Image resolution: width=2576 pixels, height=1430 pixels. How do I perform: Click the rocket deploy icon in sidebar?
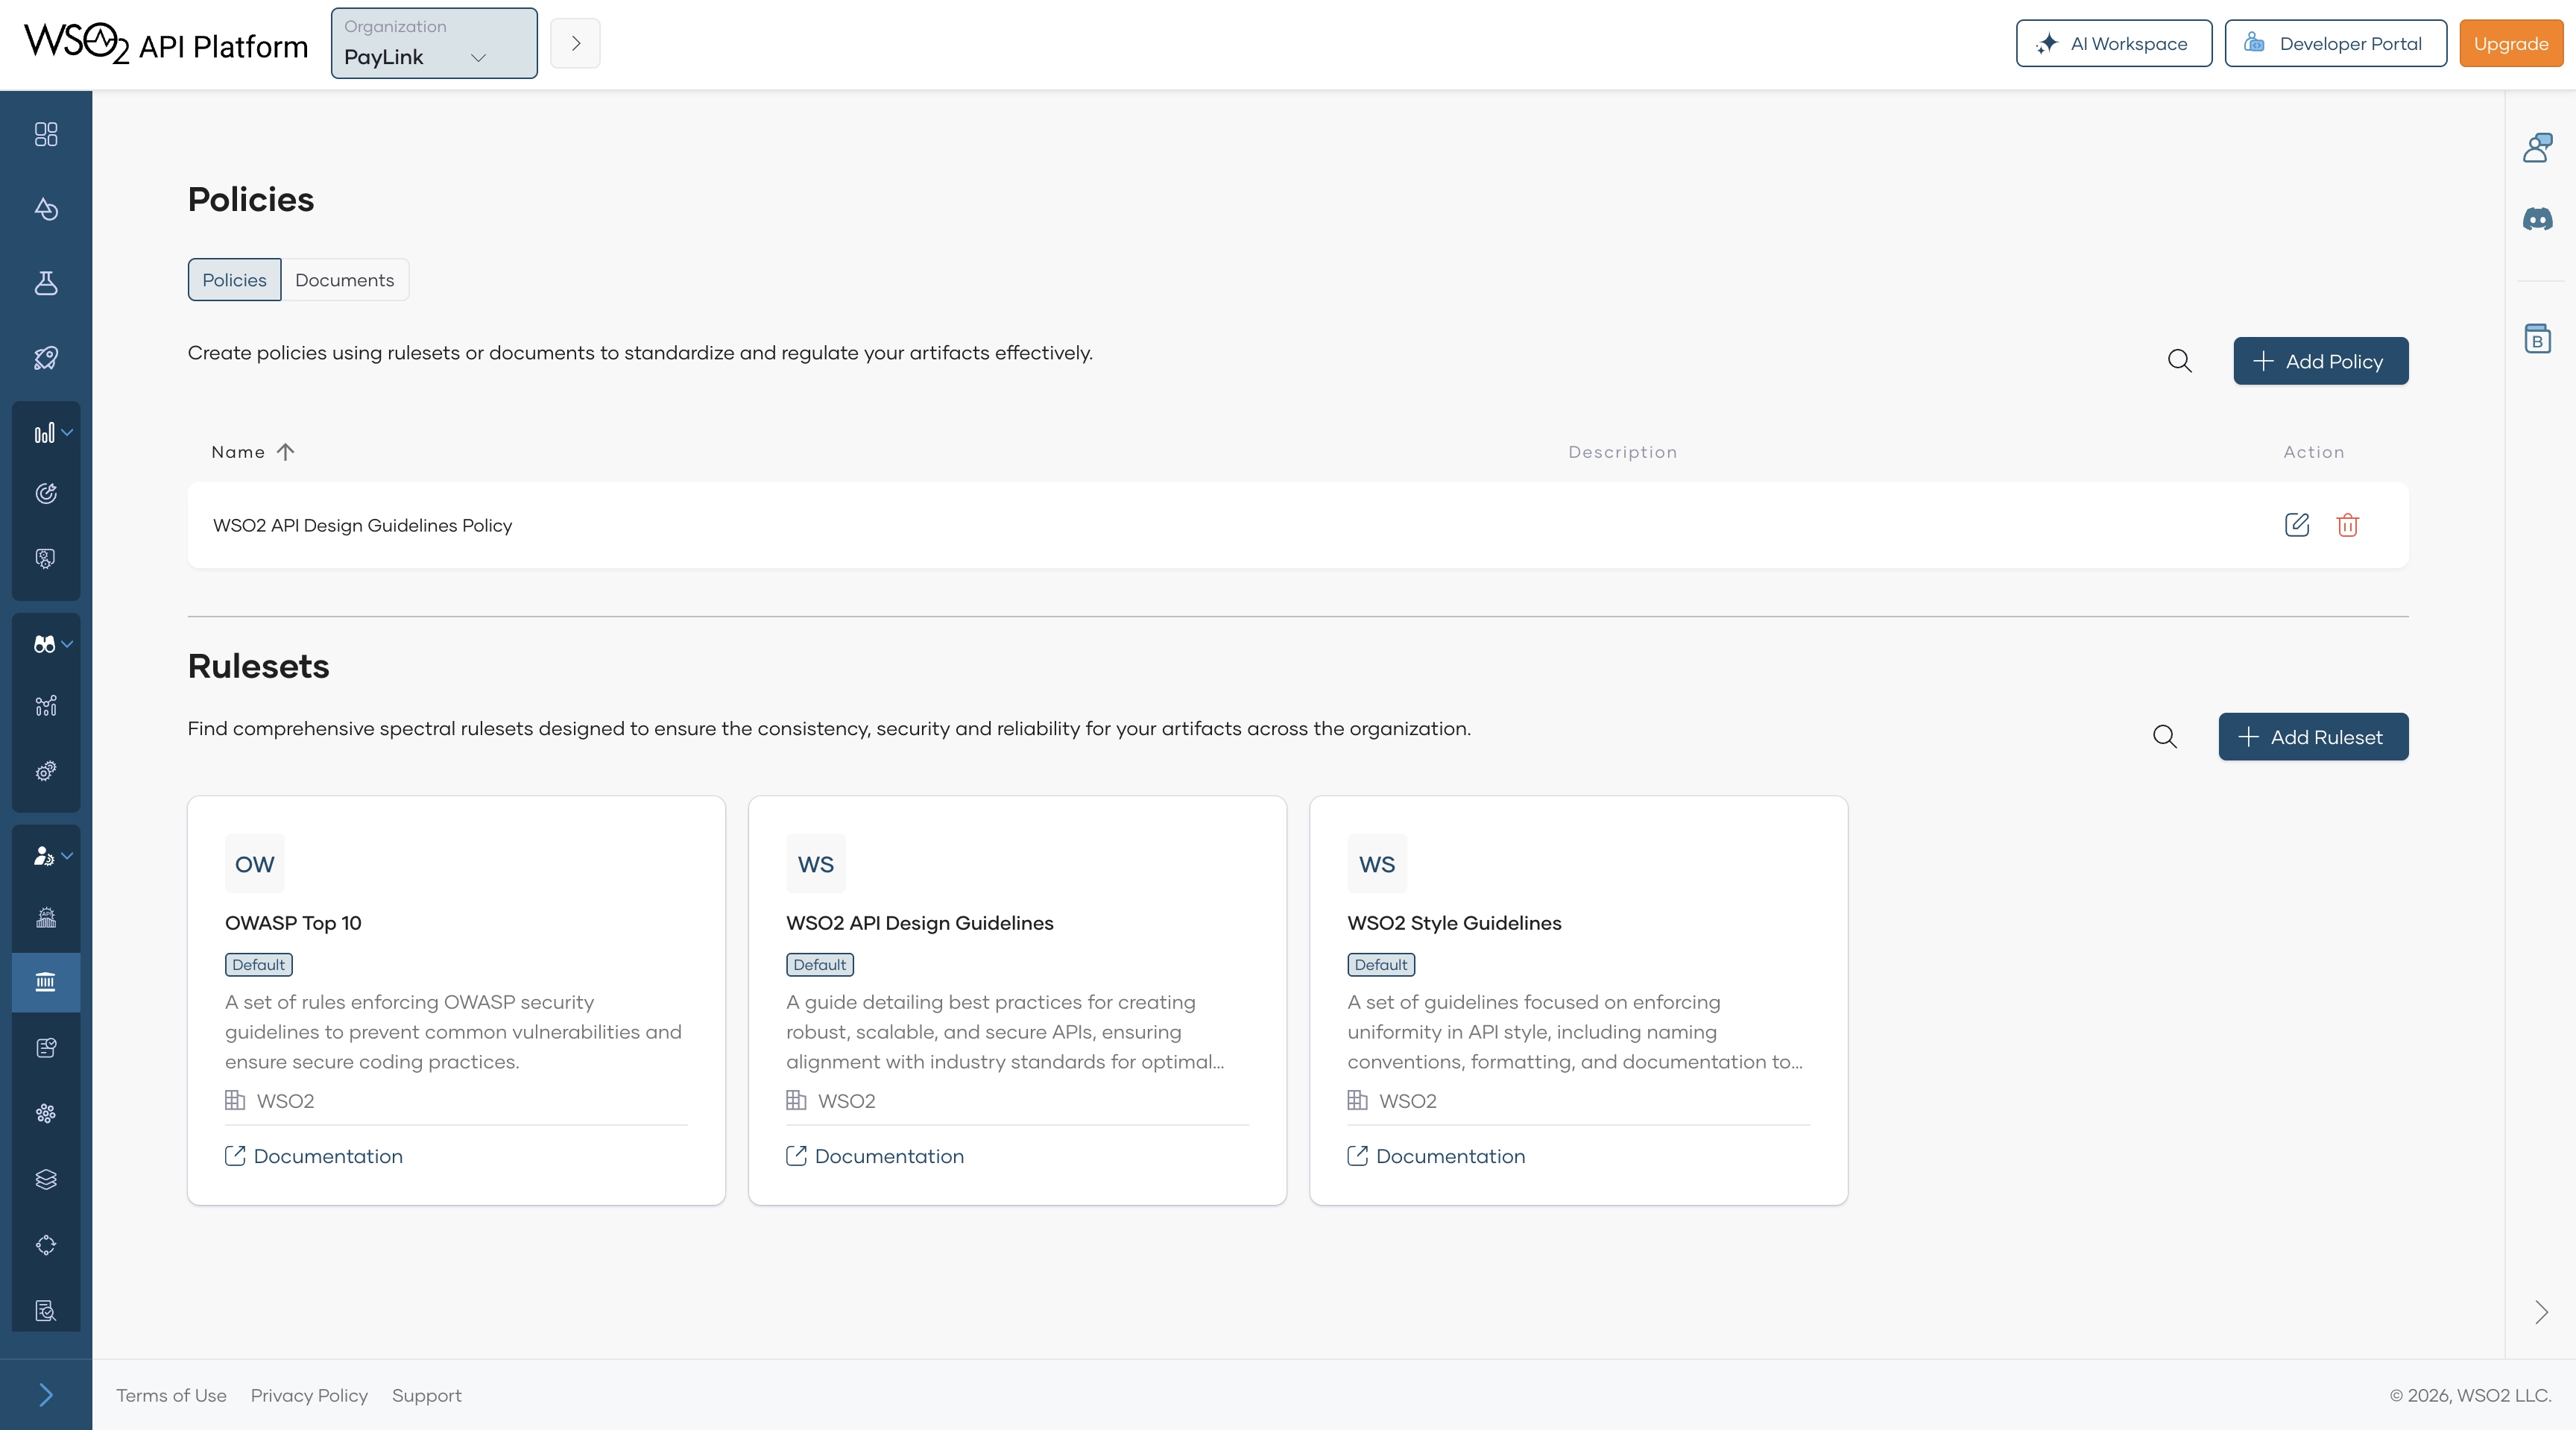point(46,358)
